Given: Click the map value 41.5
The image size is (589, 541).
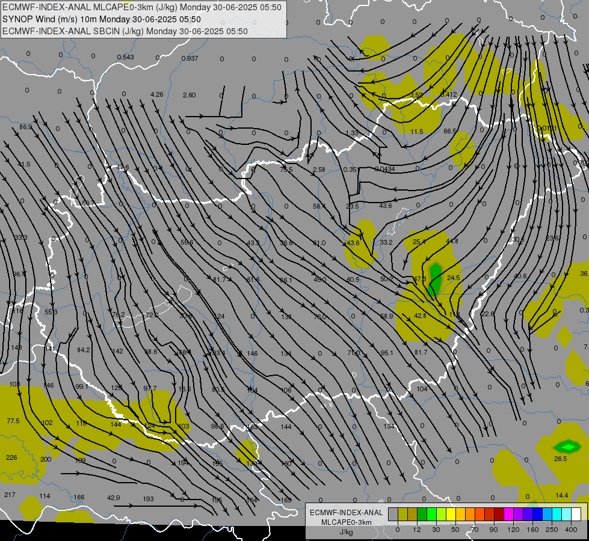Looking at the screenshot, I should click(x=24, y=165).
